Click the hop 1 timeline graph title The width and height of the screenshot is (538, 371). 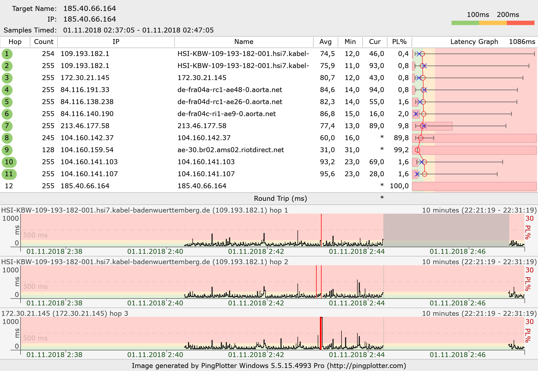pyautogui.click(x=144, y=210)
